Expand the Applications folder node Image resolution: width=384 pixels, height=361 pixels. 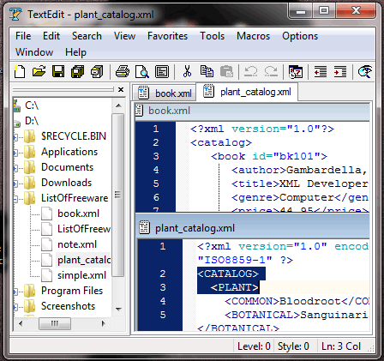15,153
